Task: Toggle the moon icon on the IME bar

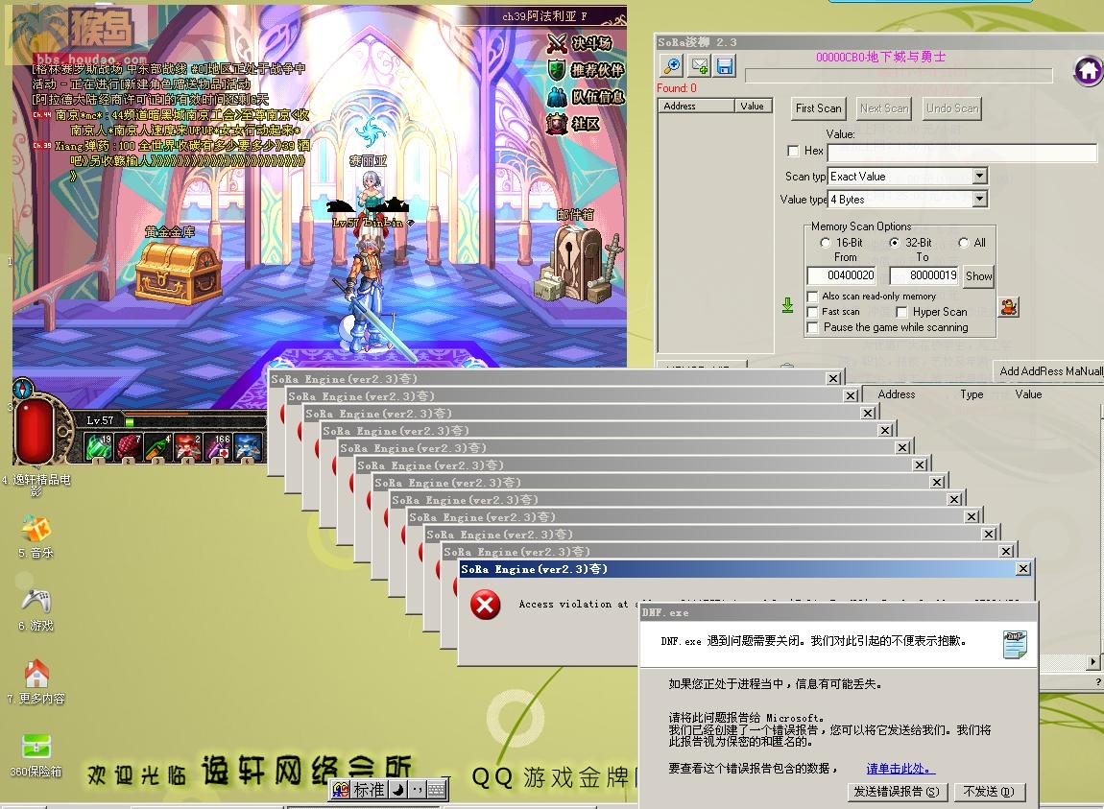Action: [398, 790]
